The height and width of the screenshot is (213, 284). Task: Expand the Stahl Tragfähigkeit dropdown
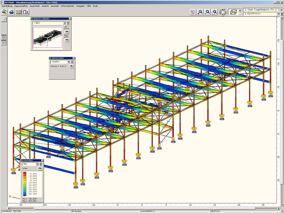click(x=281, y=10)
